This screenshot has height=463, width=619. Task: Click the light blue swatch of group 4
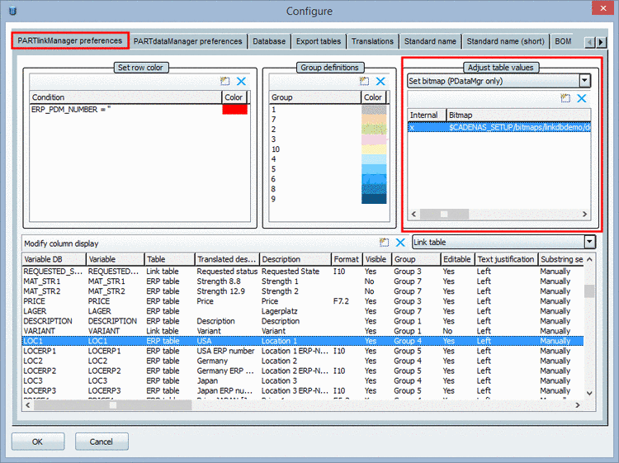coord(374,159)
